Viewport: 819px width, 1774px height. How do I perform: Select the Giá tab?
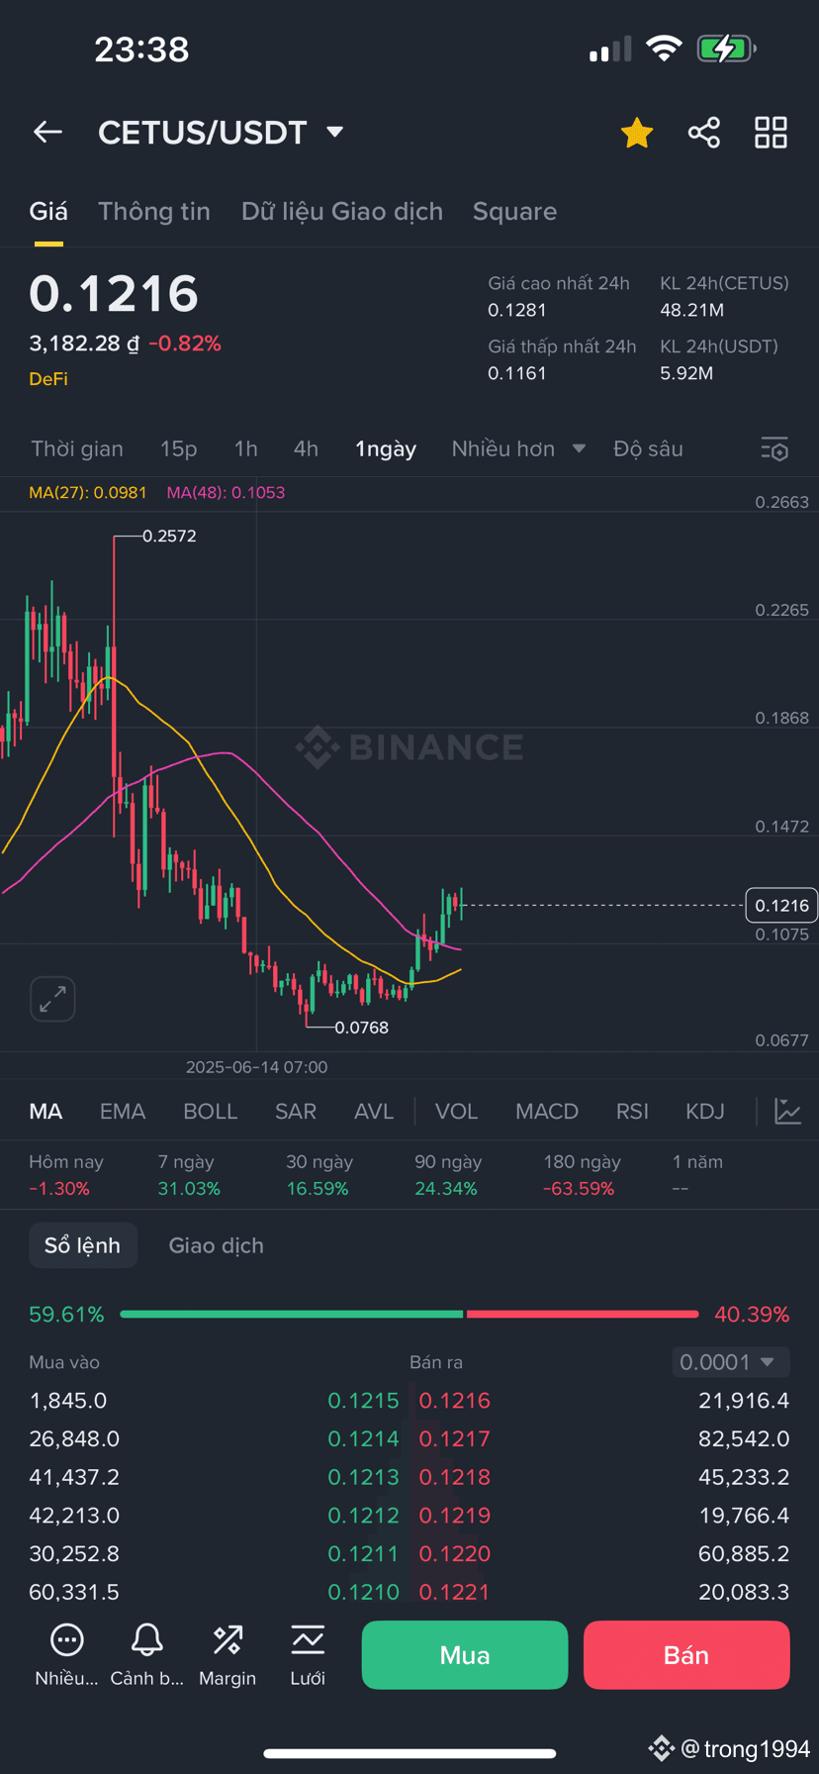[x=48, y=211]
